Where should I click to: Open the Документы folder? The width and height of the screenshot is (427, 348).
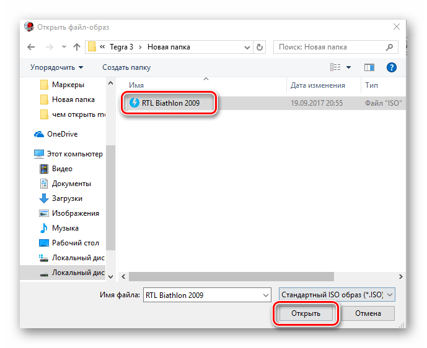[65, 184]
